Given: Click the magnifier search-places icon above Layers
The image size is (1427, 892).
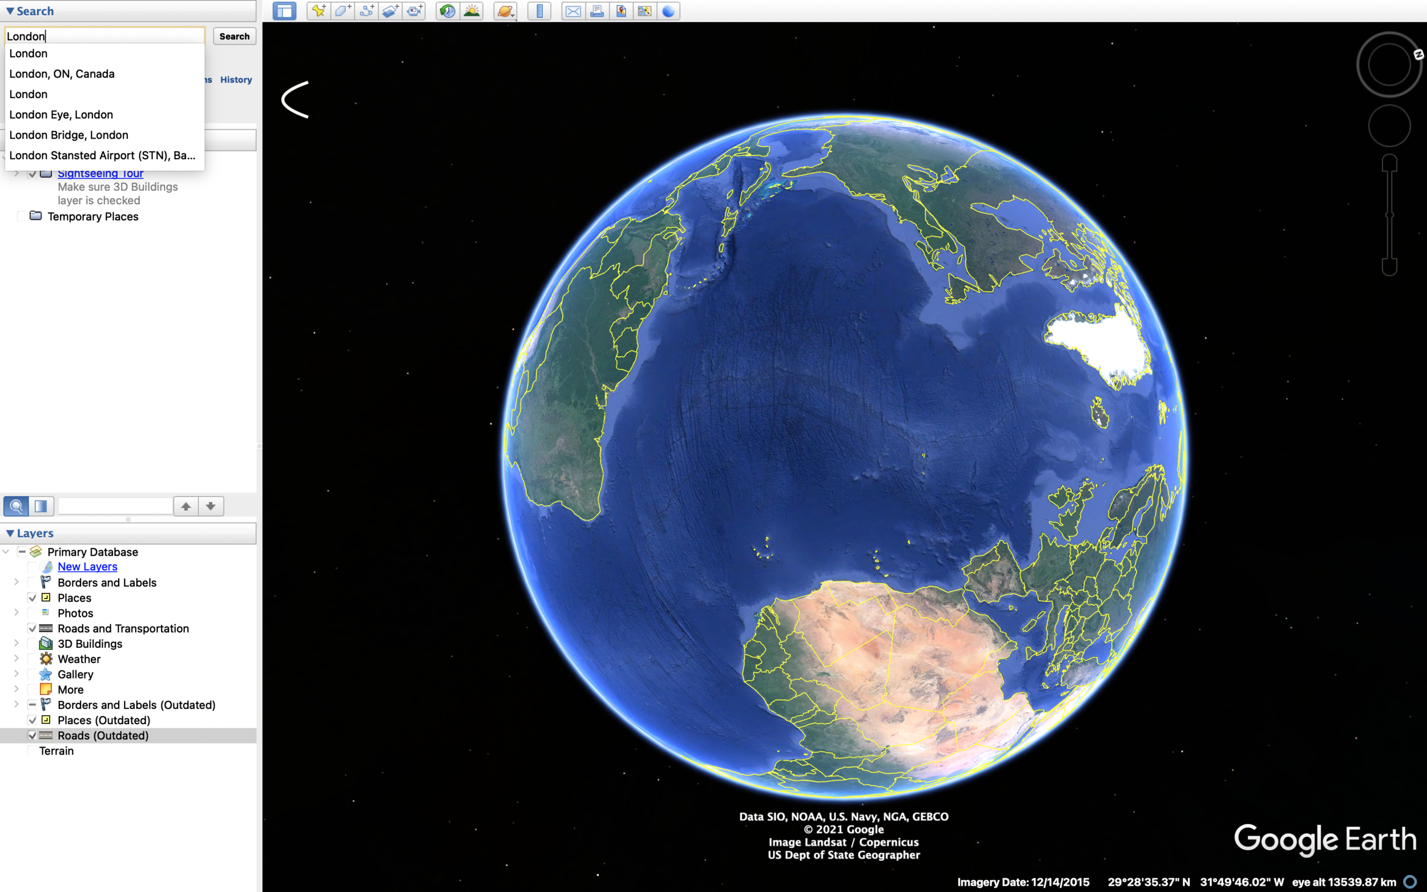Looking at the screenshot, I should 16,506.
